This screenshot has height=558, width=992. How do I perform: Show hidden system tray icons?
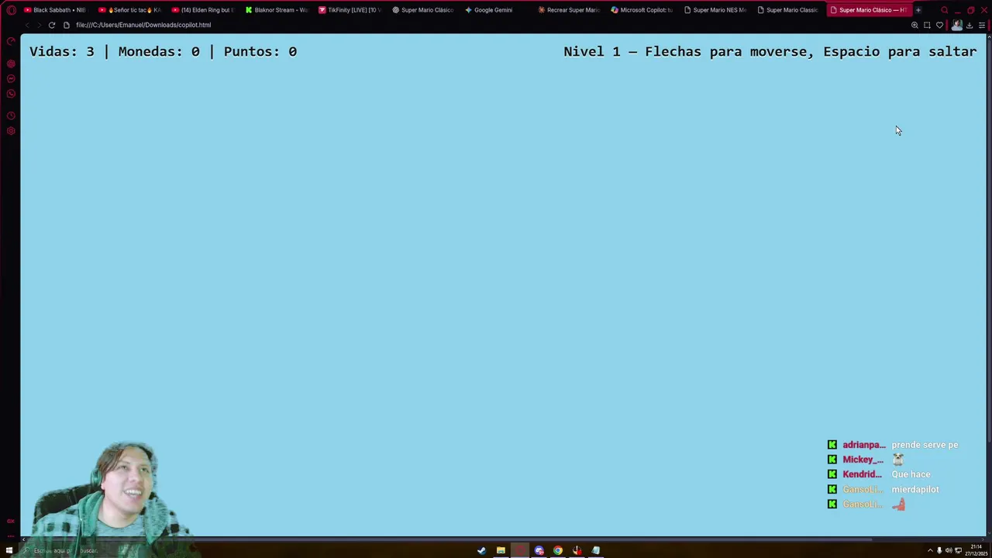click(930, 550)
